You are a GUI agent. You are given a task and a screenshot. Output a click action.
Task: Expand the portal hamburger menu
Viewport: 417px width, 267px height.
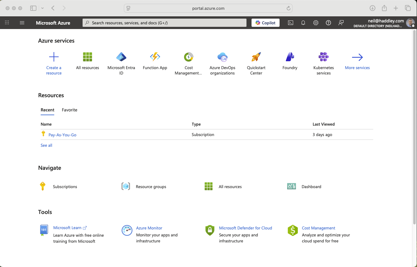(x=22, y=23)
